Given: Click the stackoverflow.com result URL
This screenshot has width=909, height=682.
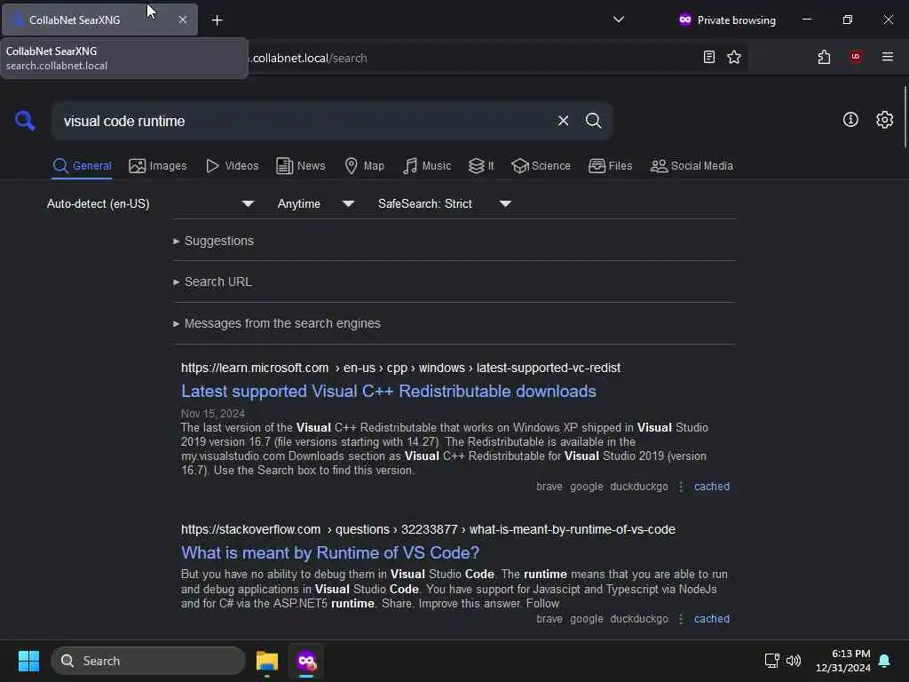Looking at the screenshot, I should (428, 529).
